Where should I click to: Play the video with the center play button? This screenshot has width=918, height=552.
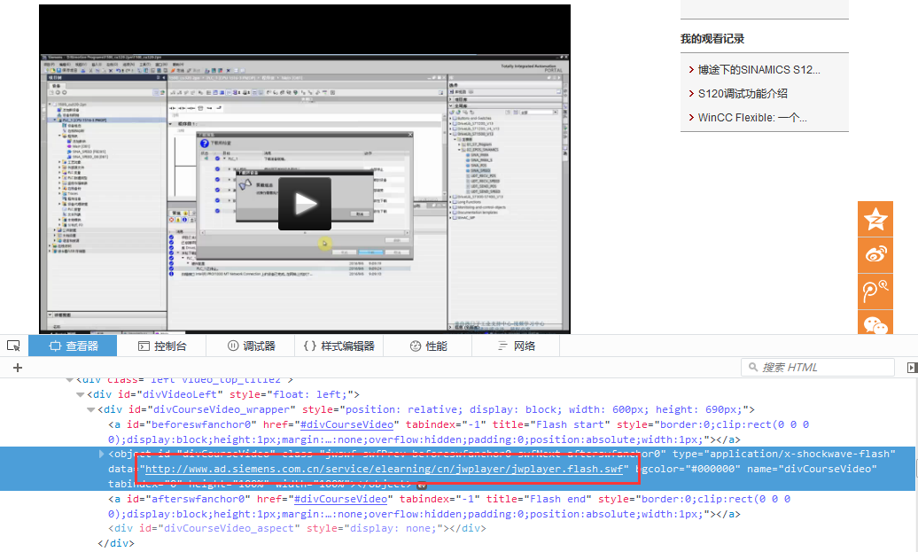tap(305, 204)
